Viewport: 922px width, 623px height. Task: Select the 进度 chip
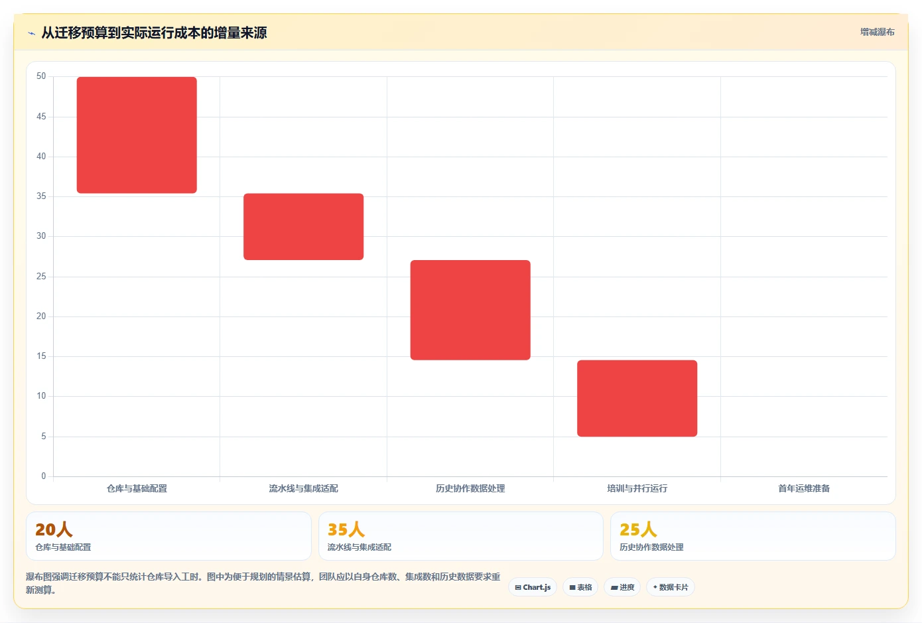coord(622,587)
